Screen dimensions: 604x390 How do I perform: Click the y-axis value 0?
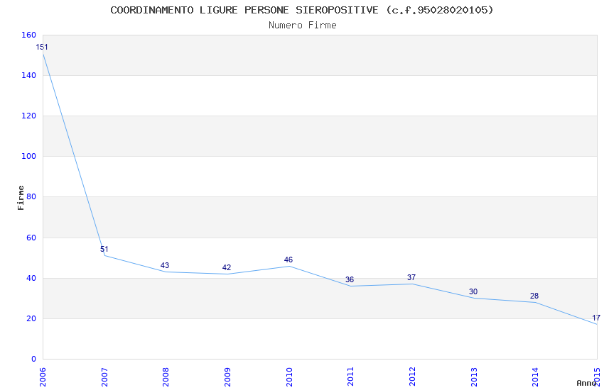tap(34, 360)
